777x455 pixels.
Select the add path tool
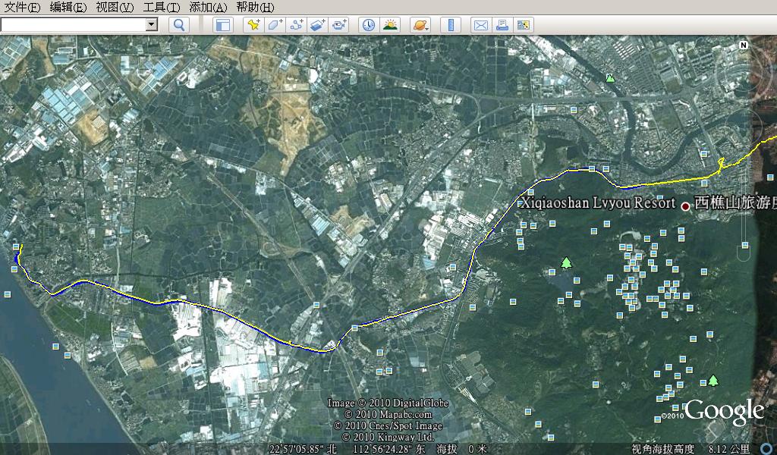click(296, 25)
